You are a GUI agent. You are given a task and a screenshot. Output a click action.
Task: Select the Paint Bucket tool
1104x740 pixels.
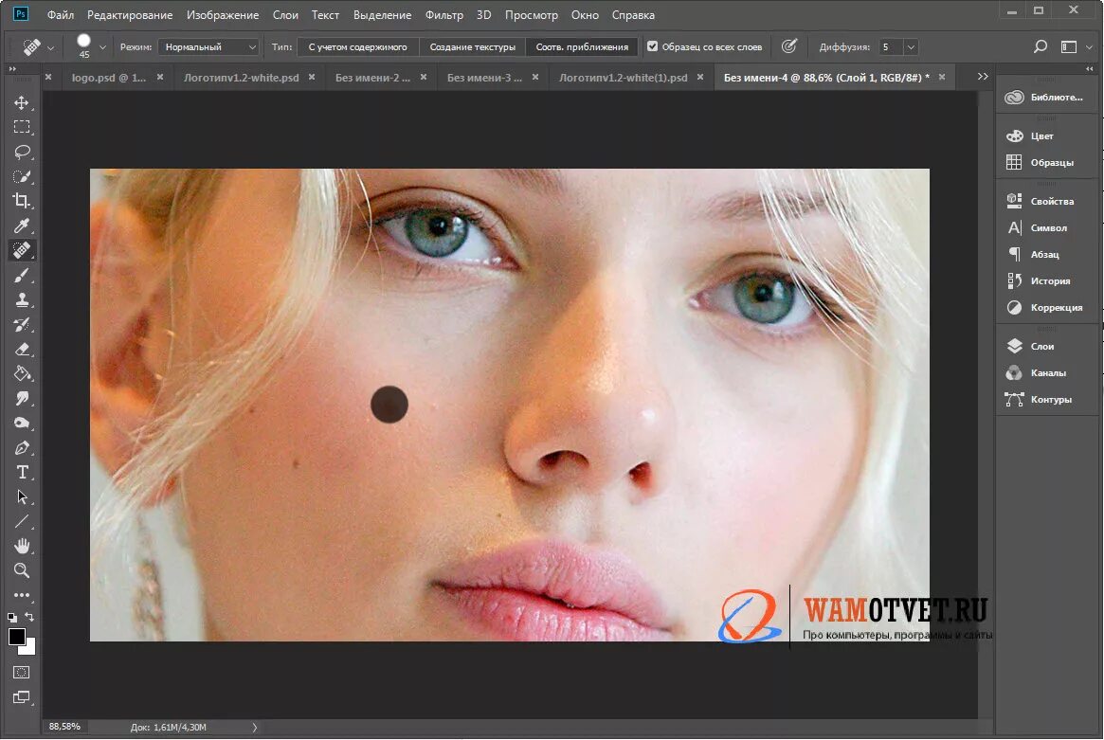click(22, 374)
